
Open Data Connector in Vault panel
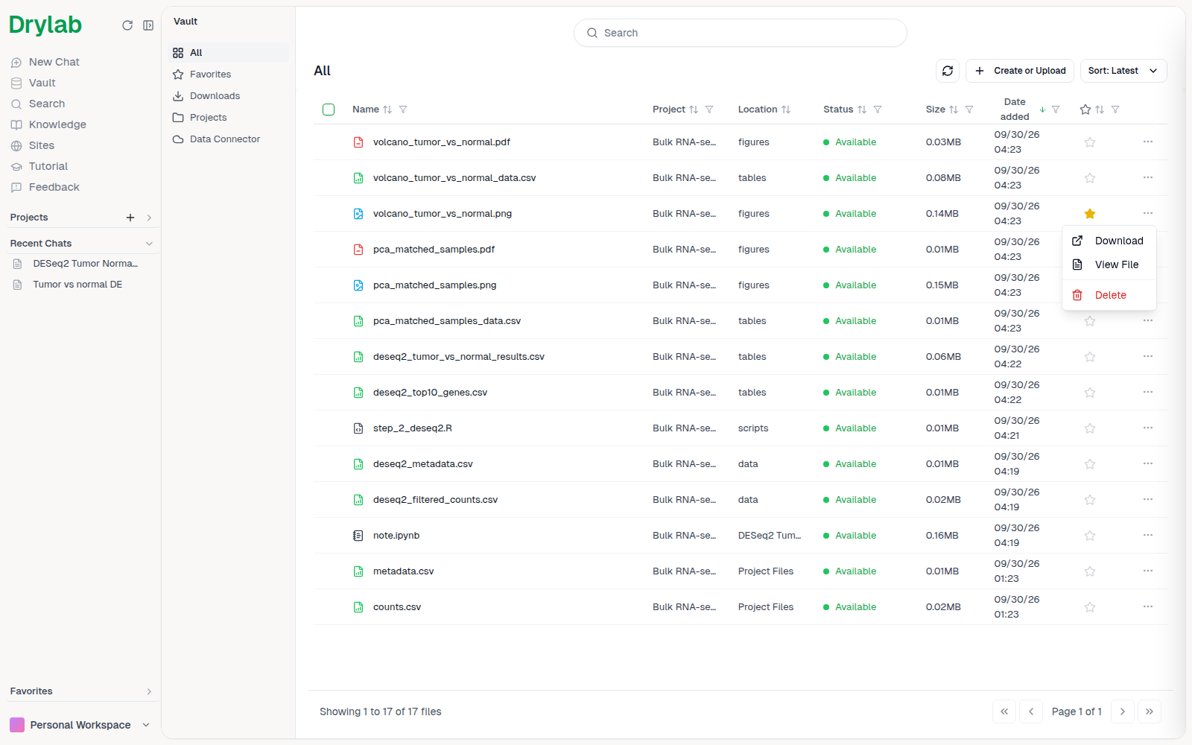(229, 139)
